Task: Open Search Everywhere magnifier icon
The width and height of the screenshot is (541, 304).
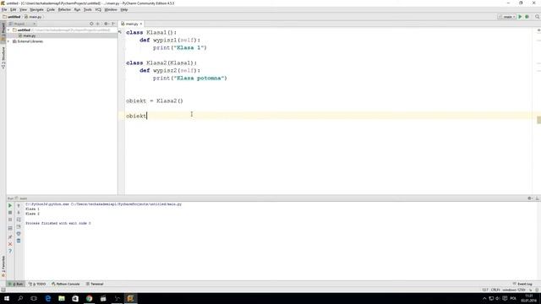Action: tap(538, 17)
